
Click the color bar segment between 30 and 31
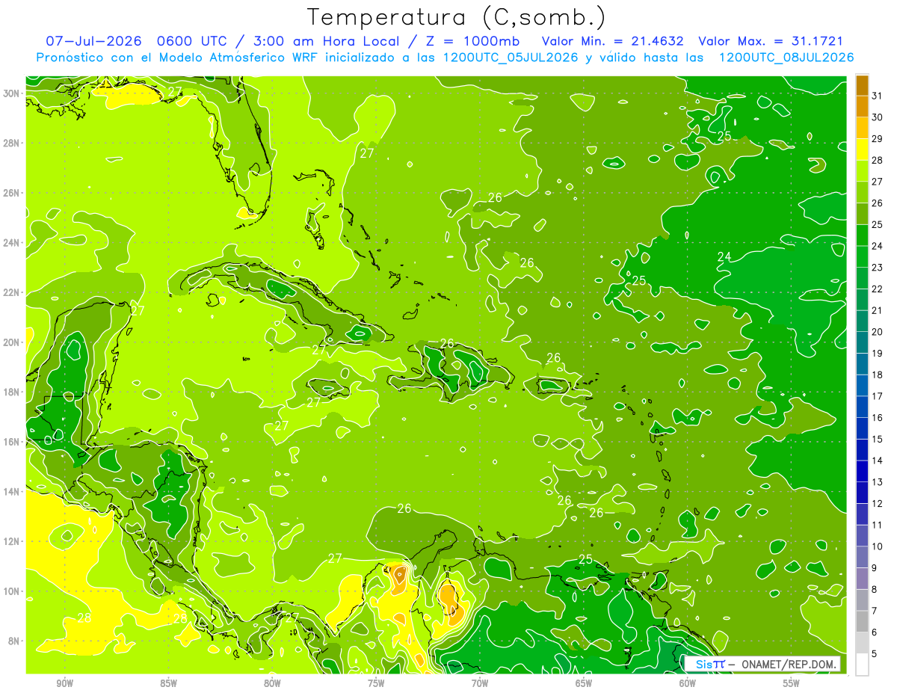click(862, 106)
